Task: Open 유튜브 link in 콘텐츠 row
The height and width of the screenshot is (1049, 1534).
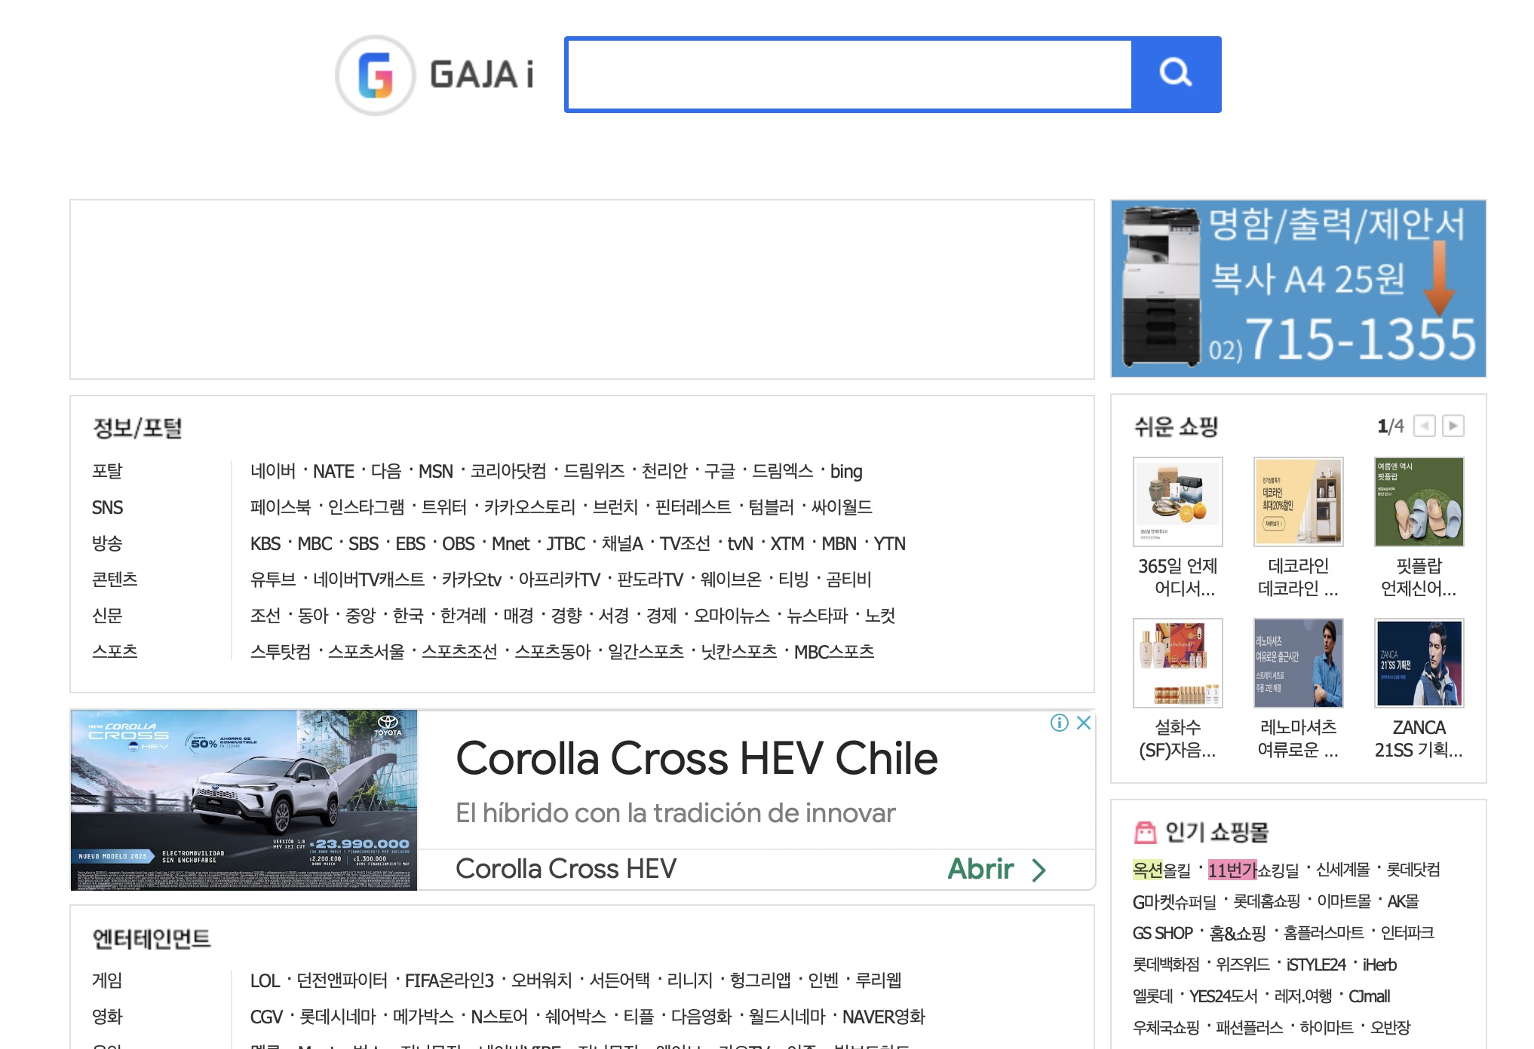Action: 273,580
